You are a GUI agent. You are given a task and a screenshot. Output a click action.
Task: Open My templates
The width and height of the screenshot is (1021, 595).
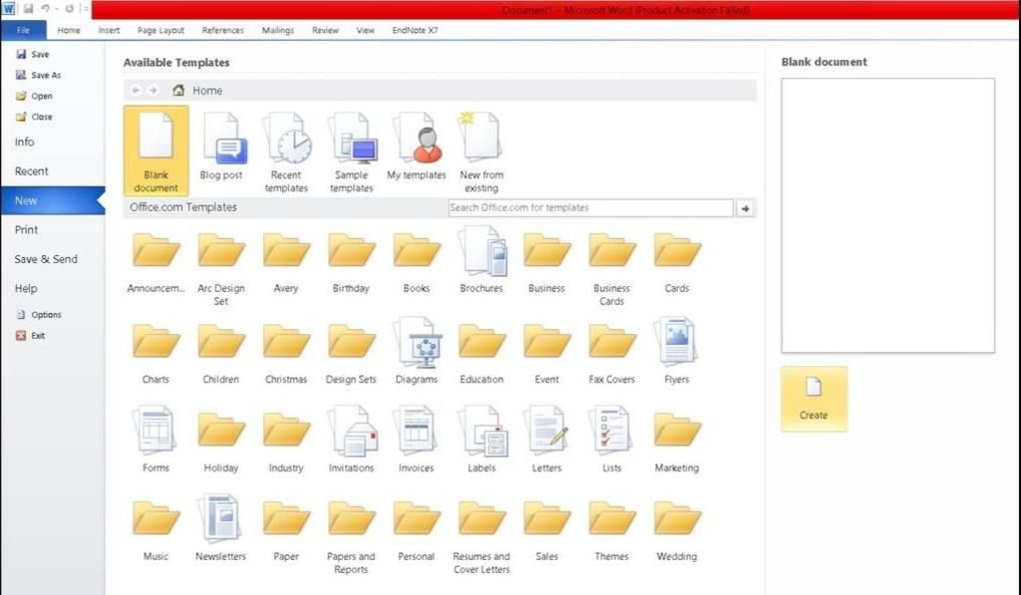click(416, 148)
